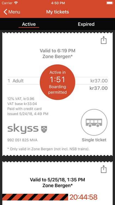Go back to Menu
Image resolution: width=115 pixels, height=205 pixels.
(12, 12)
